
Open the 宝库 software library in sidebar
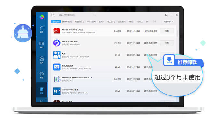point(42,60)
